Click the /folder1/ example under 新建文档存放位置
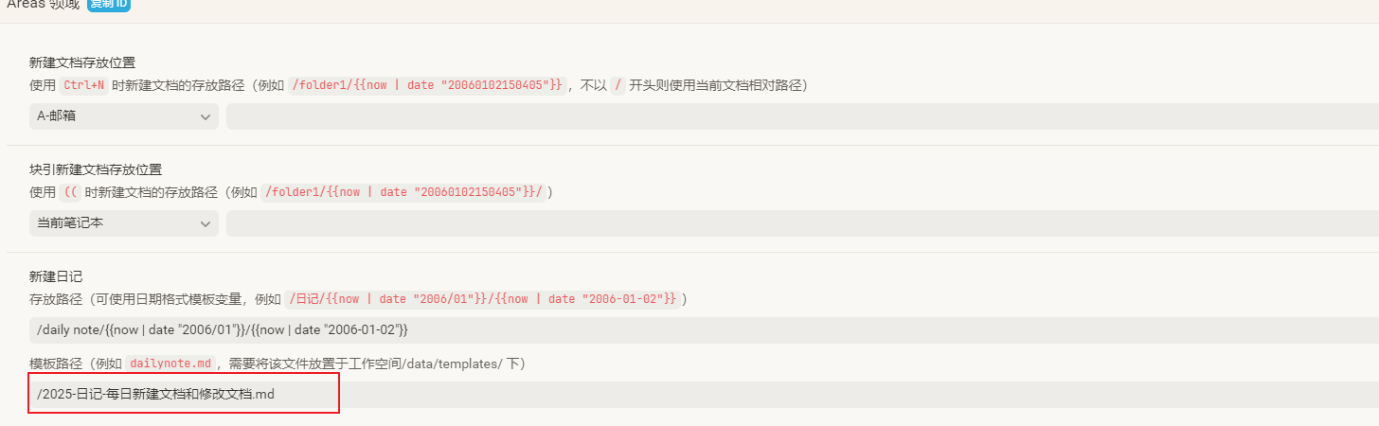Viewport: 1379px width, 426px height. tap(426, 85)
